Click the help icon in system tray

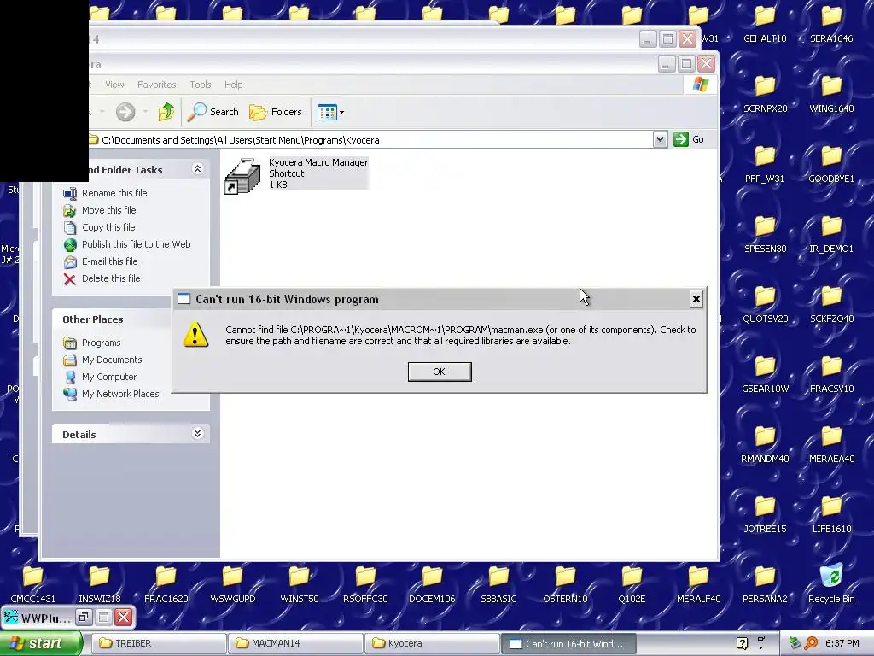point(742,644)
